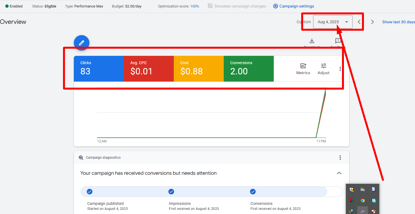
Task: Click the OneDrive cloud tray icon
Action: [363, 189]
